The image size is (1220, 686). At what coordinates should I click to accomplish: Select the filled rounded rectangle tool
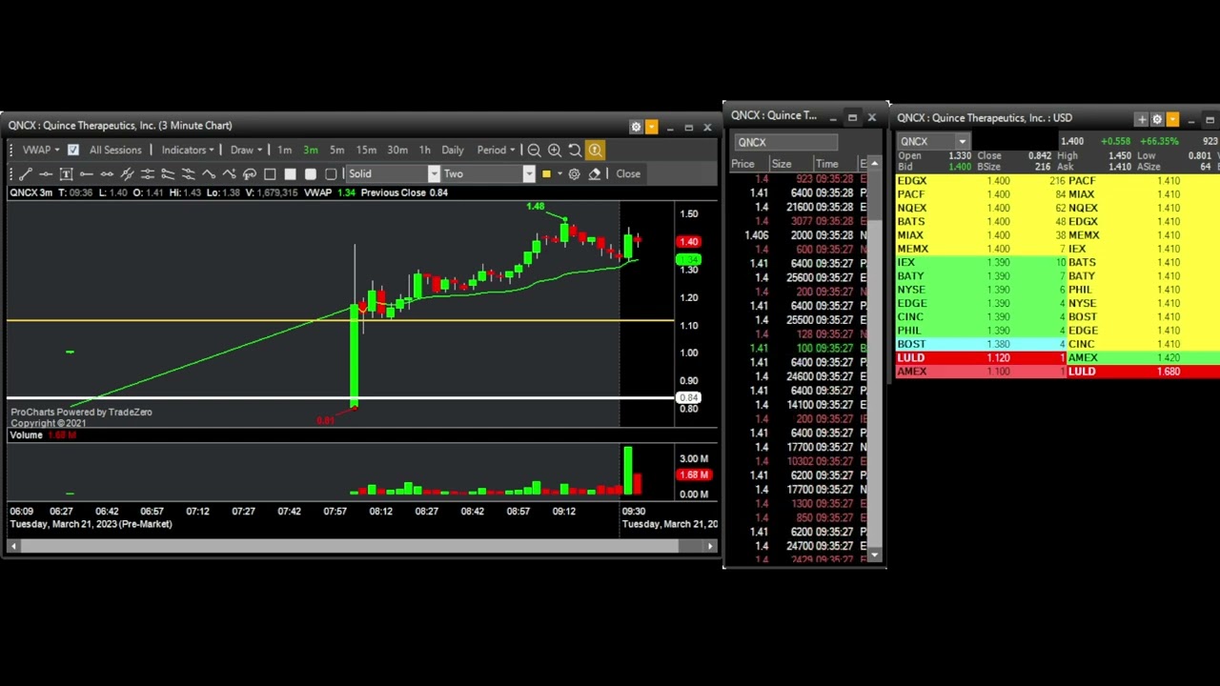(311, 173)
